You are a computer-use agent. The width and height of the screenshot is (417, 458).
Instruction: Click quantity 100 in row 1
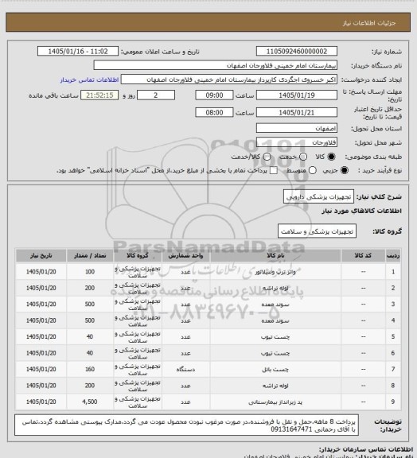89,272
